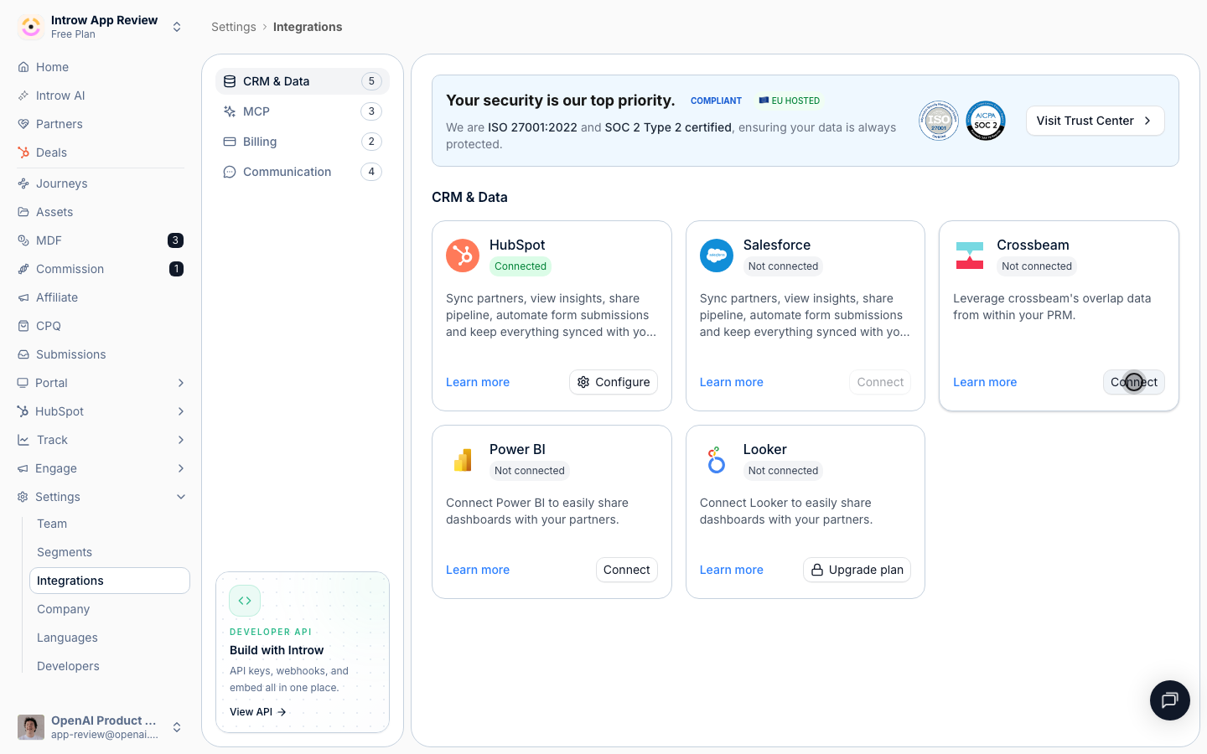Open MDF item with badge 3
The image size is (1207, 754).
coord(101,240)
